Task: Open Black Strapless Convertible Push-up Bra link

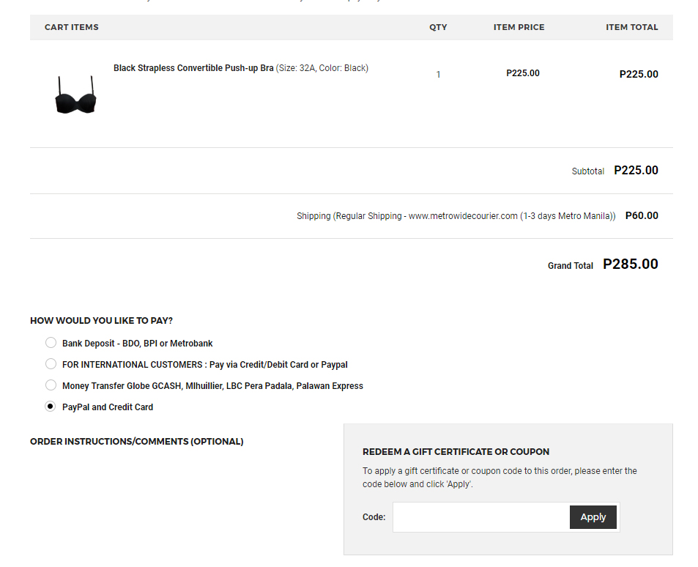Action: [193, 68]
